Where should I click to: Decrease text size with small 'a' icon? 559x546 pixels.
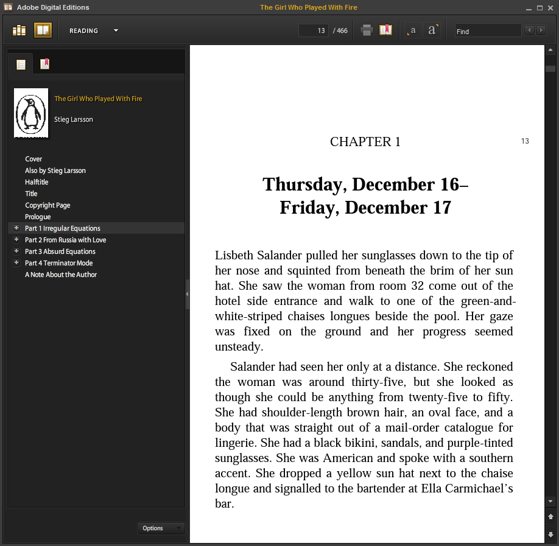(412, 30)
